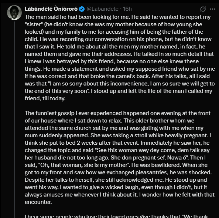Click the vertical thread connector line
The image size is (219, 218).
pos(14,119)
